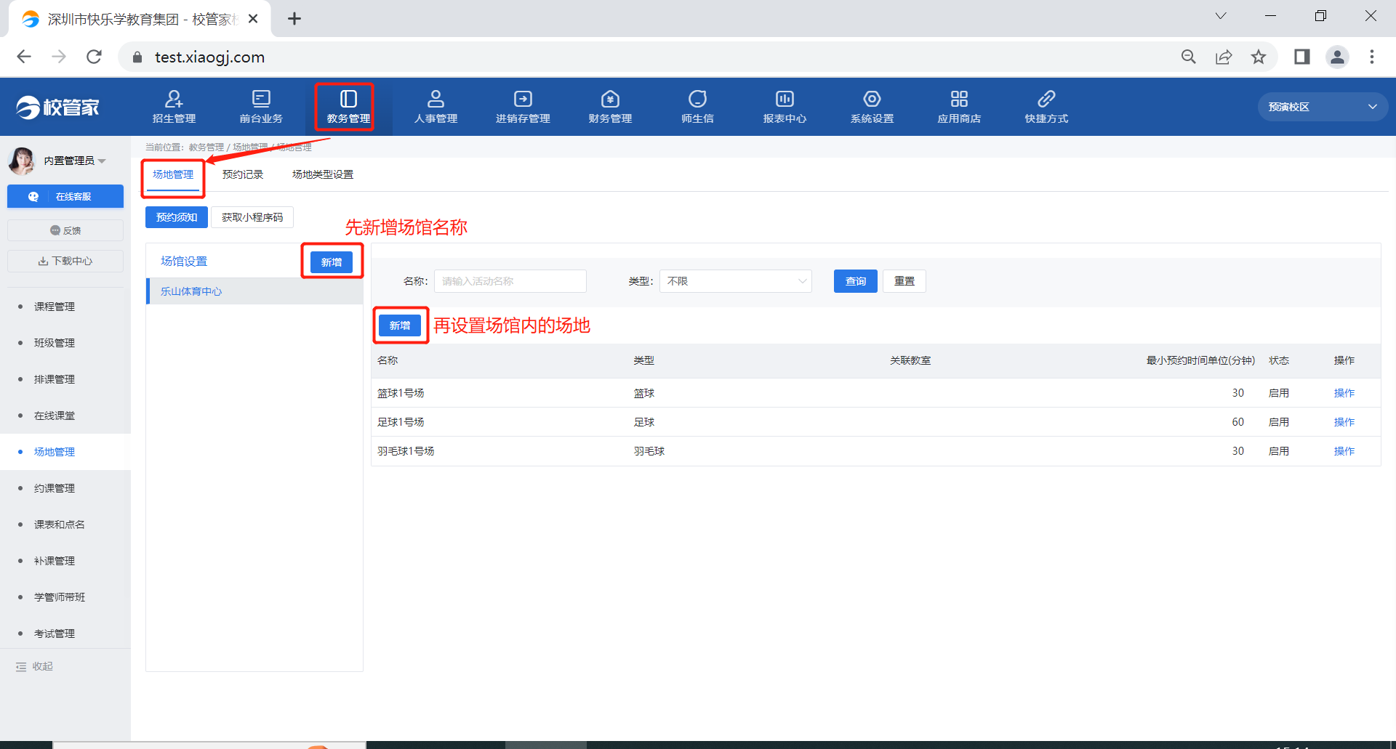Select the 报表中心 report center icon

pyautogui.click(x=785, y=100)
